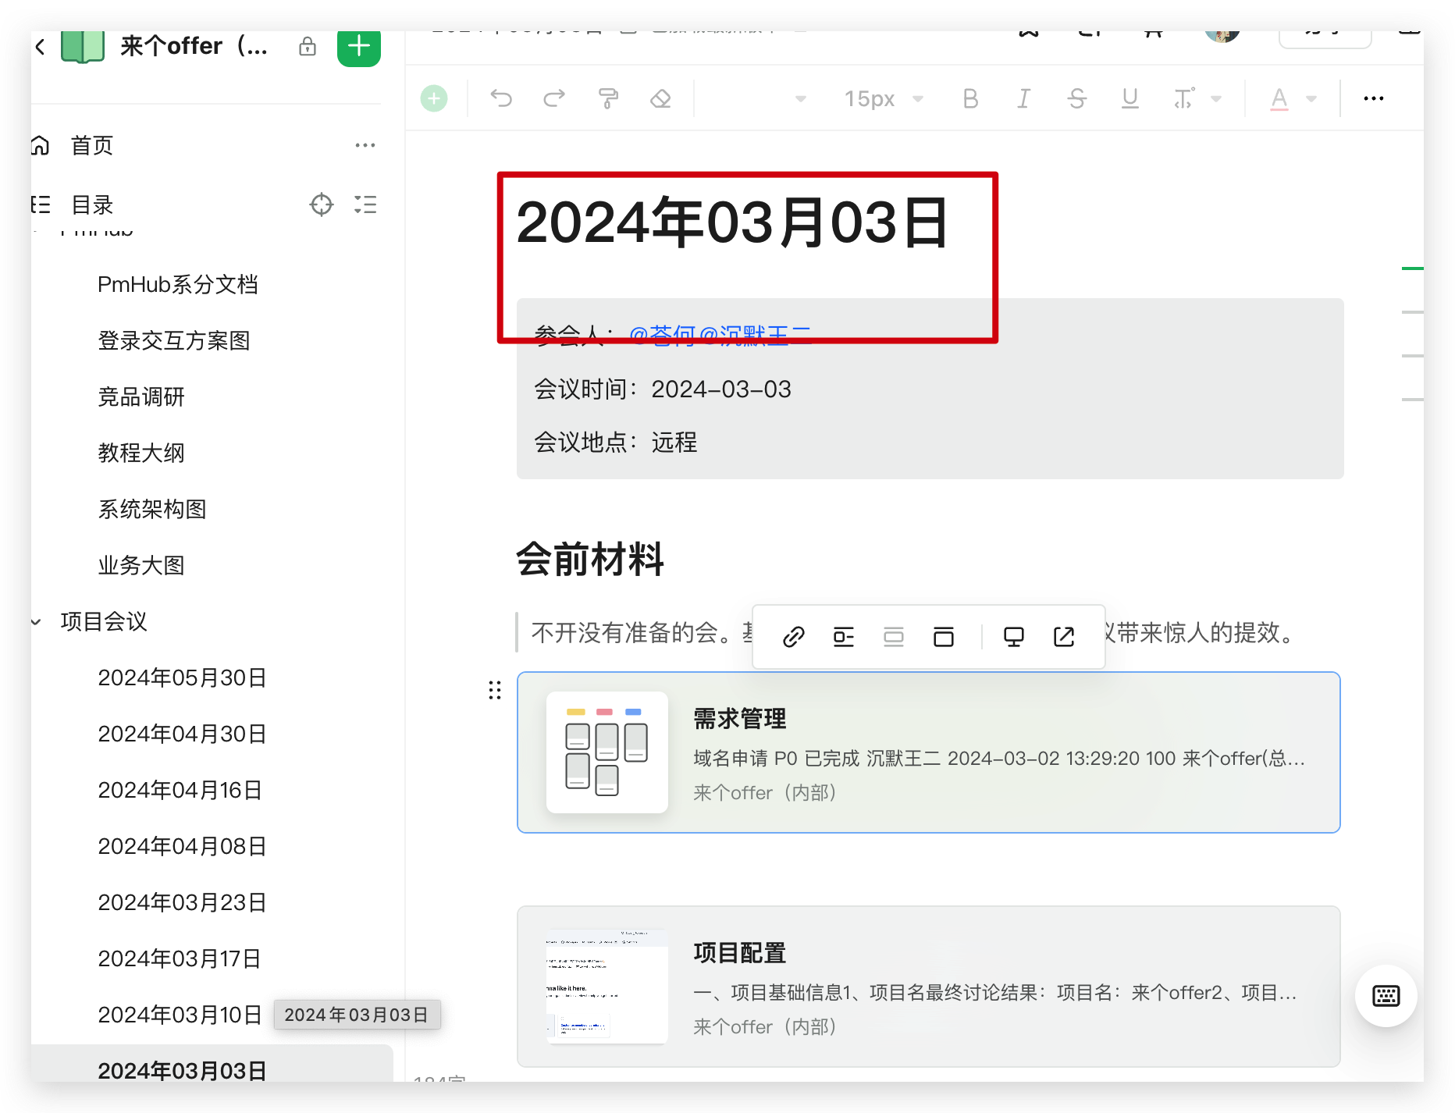Toggle underline formatting

tap(1129, 98)
